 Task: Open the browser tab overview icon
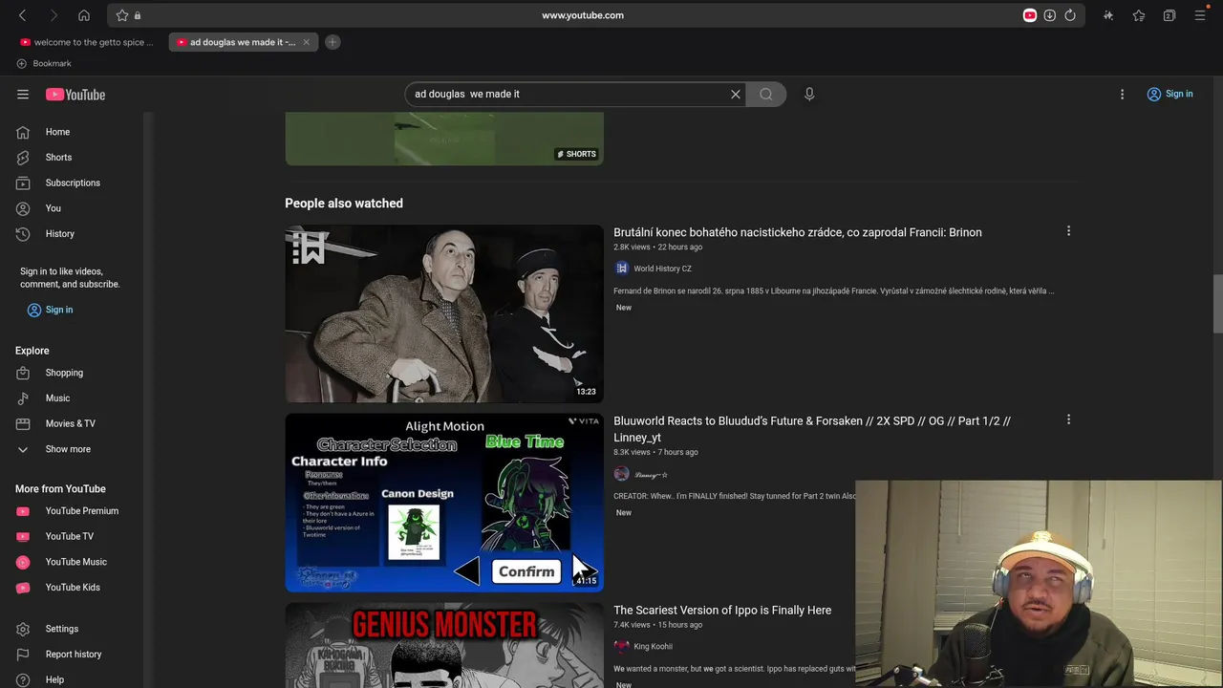point(1169,15)
